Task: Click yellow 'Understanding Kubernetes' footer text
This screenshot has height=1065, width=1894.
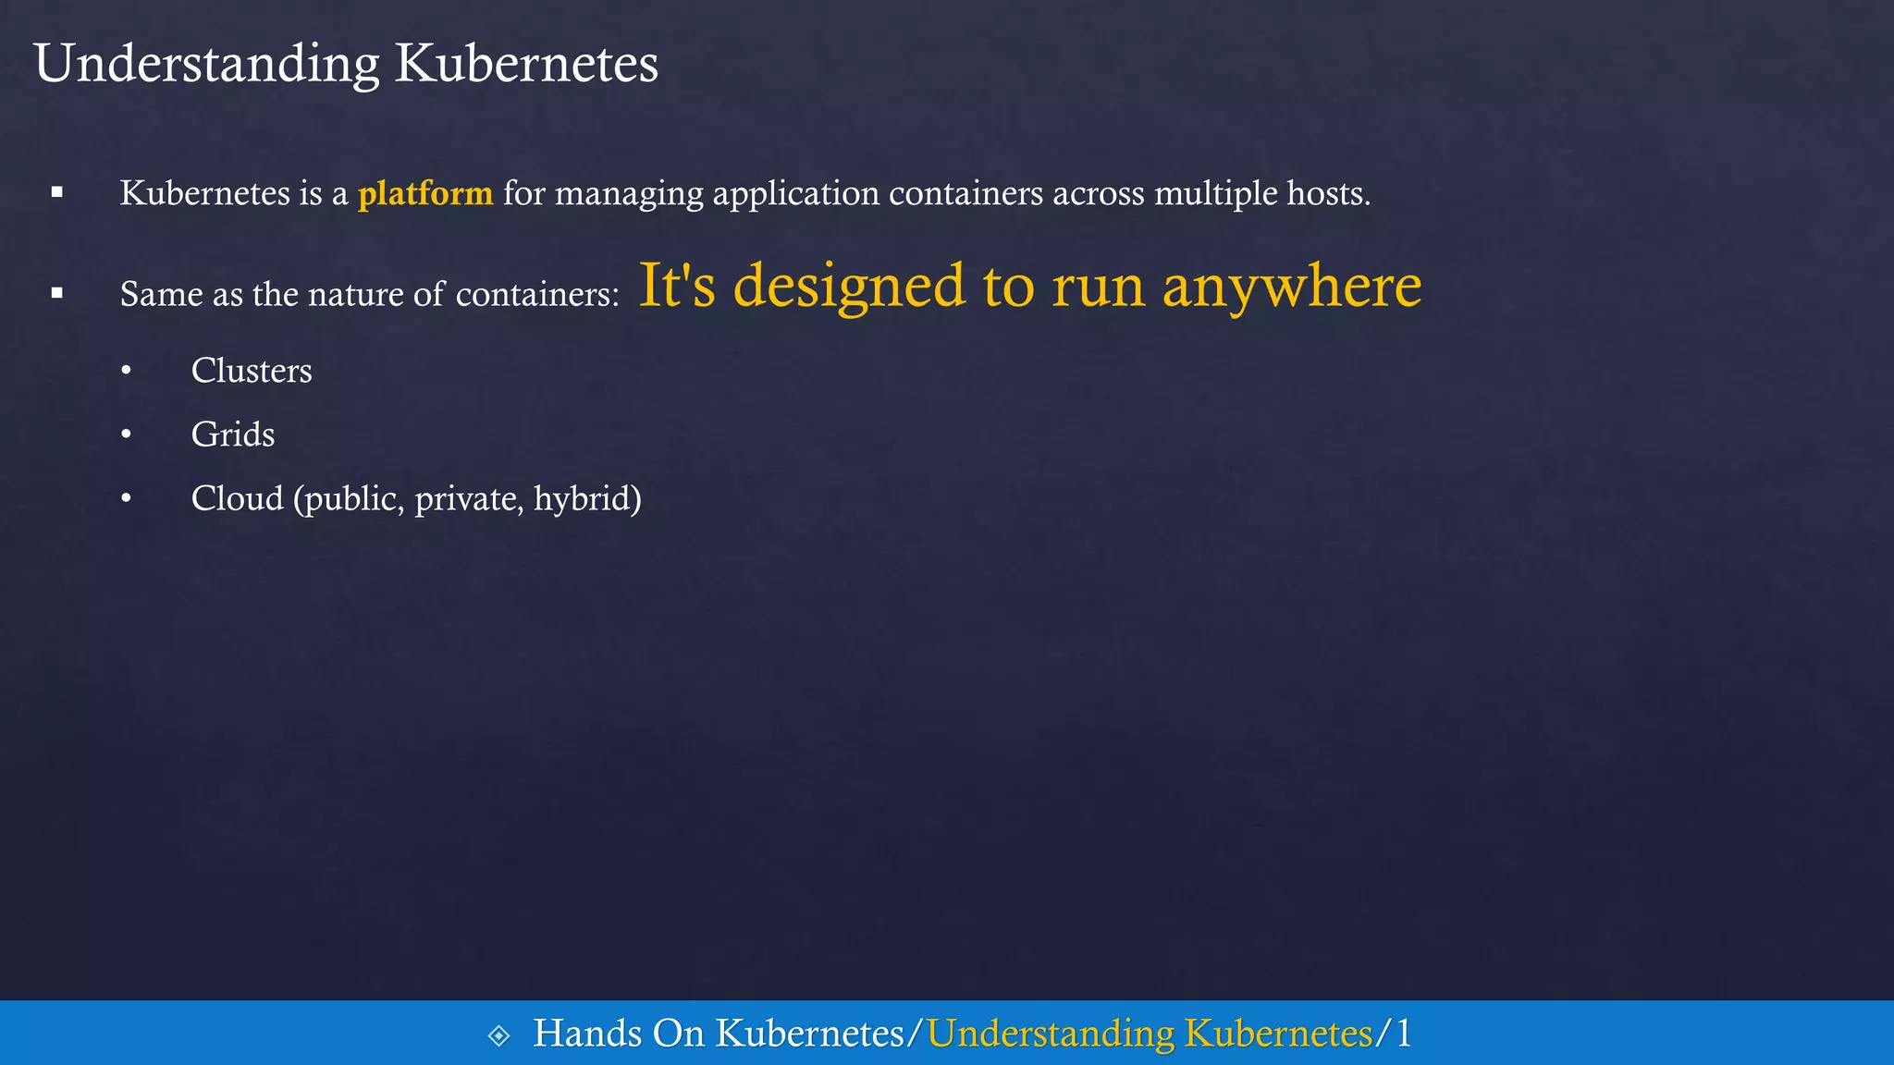Action: point(1150,1034)
